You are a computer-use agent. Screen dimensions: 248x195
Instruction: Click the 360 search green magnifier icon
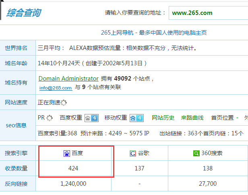coord(196,154)
